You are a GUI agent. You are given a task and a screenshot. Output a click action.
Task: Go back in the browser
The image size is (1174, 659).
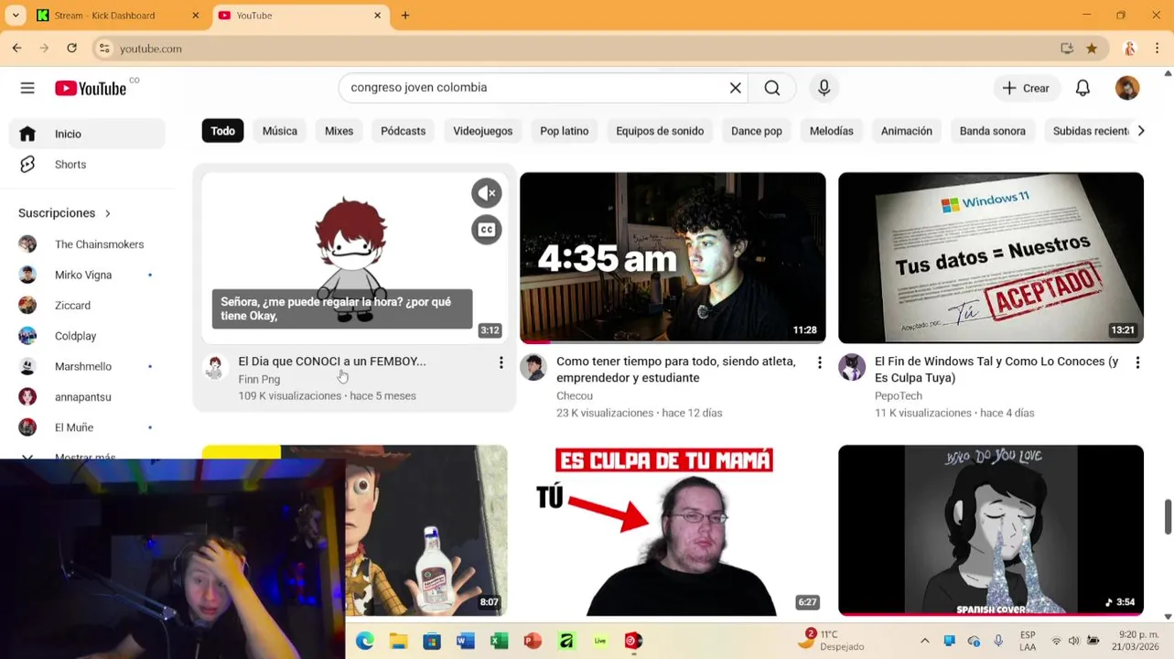[17, 49]
